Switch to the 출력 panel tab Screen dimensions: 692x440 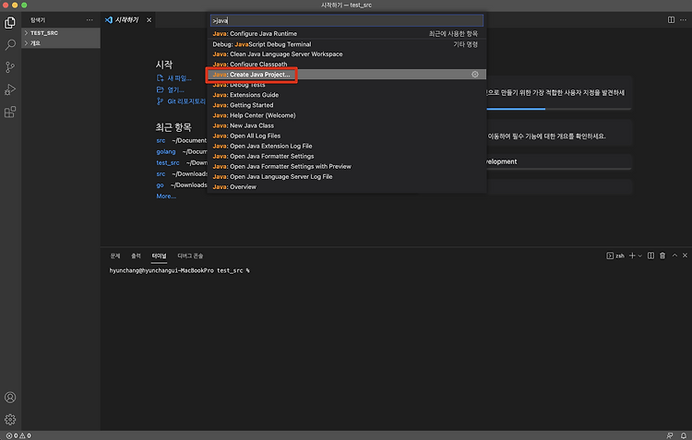(x=136, y=256)
